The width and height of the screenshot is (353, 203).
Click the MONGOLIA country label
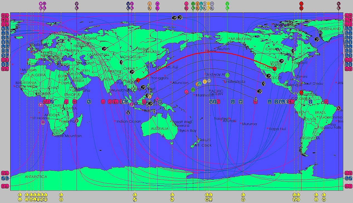(x=130, y=57)
